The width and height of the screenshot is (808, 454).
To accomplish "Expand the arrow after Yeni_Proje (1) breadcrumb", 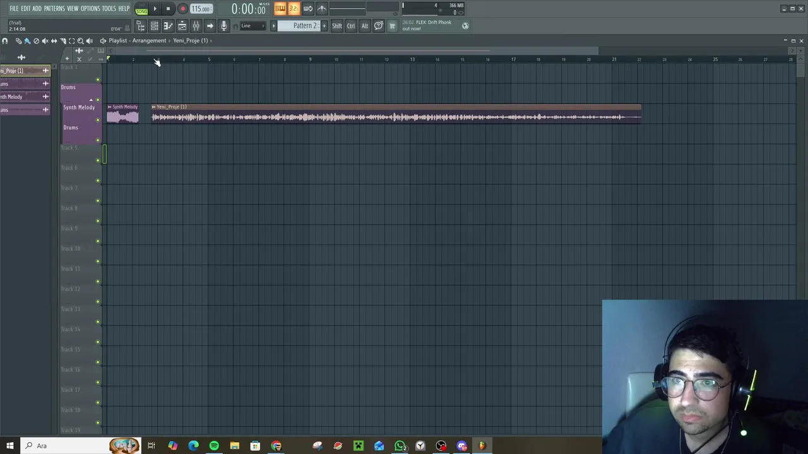I will (211, 40).
